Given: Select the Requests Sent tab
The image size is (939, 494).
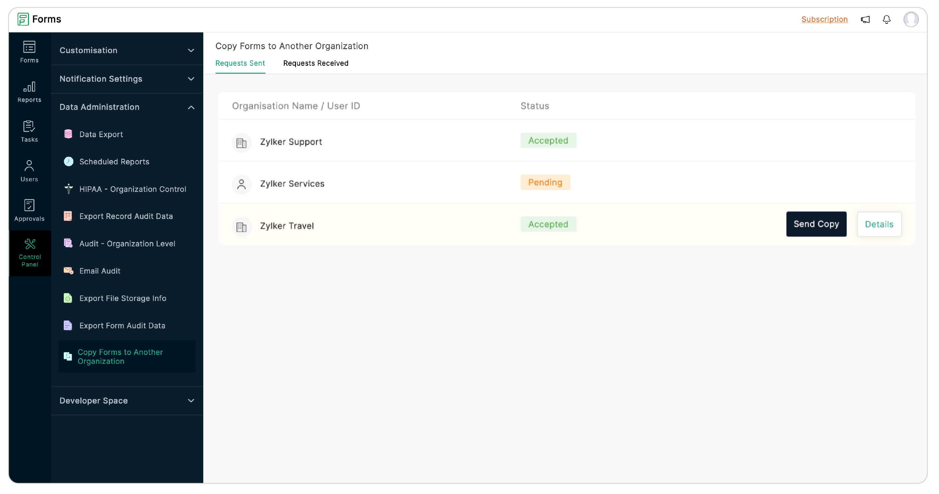Looking at the screenshot, I should (240, 63).
